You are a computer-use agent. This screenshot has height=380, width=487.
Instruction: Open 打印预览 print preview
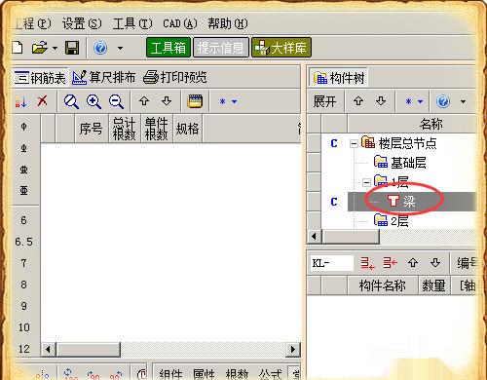pyautogui.click(x=175, y=77)
